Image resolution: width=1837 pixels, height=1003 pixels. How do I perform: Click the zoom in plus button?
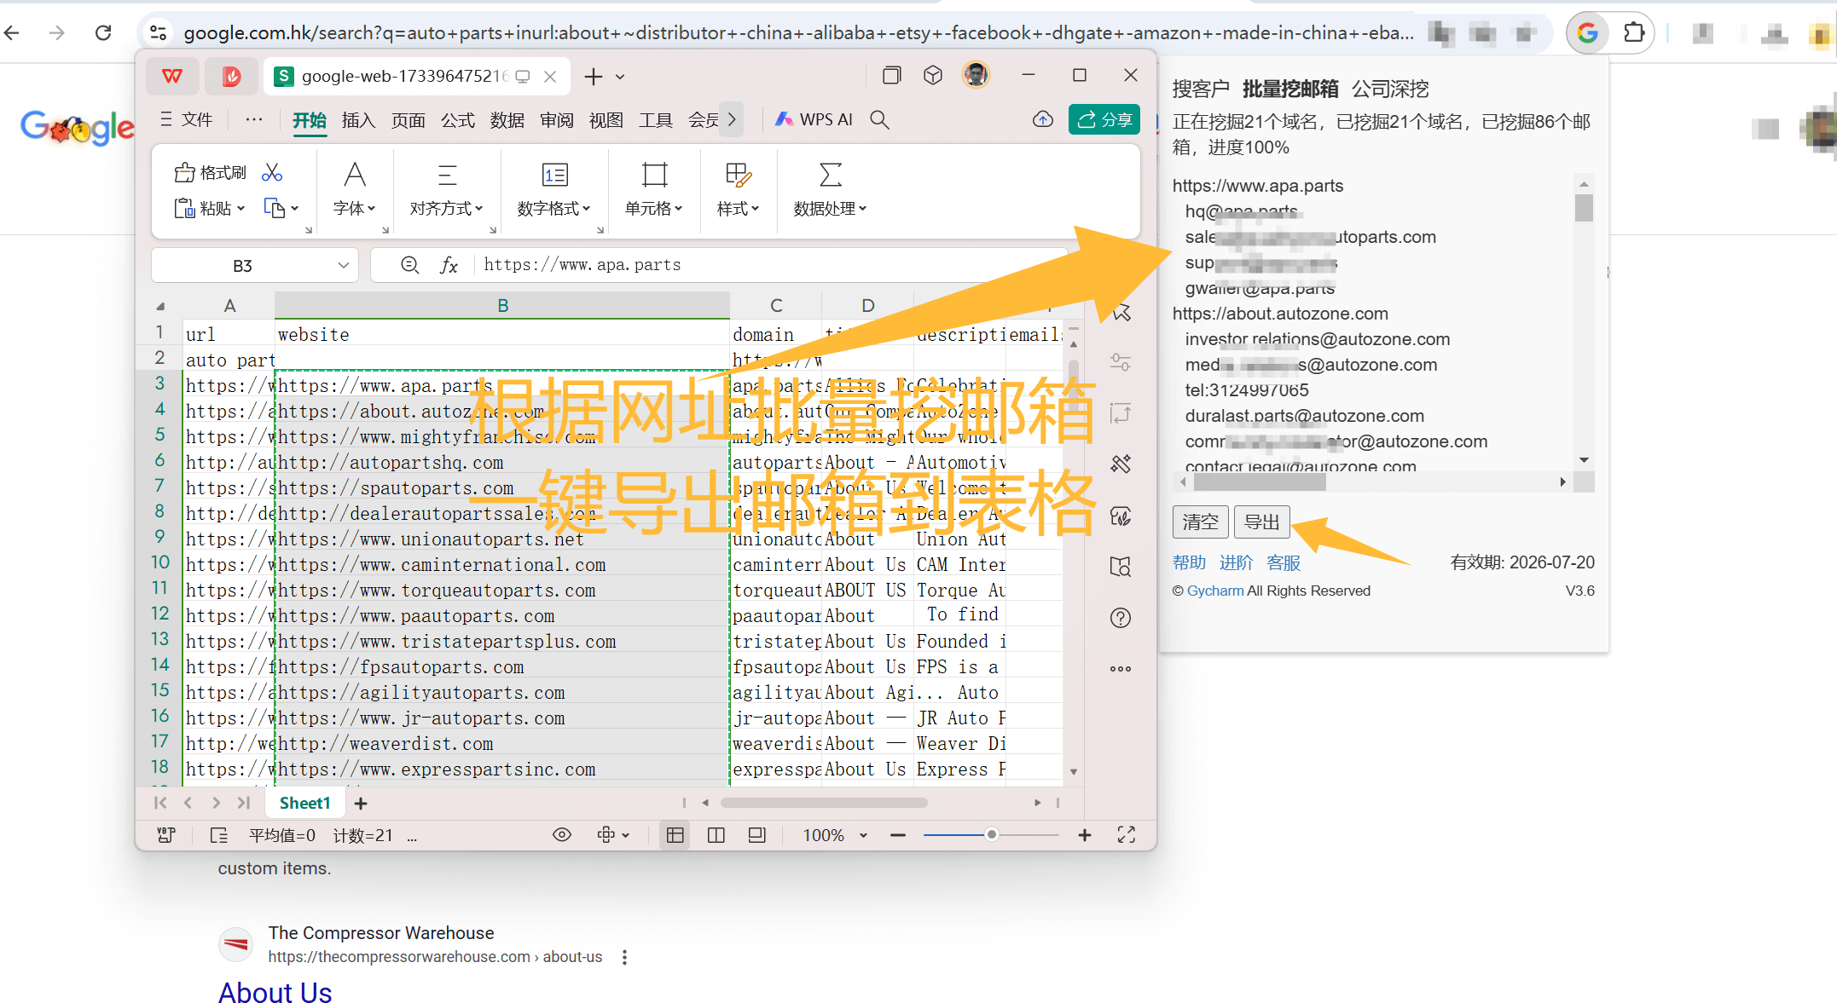1085,835
